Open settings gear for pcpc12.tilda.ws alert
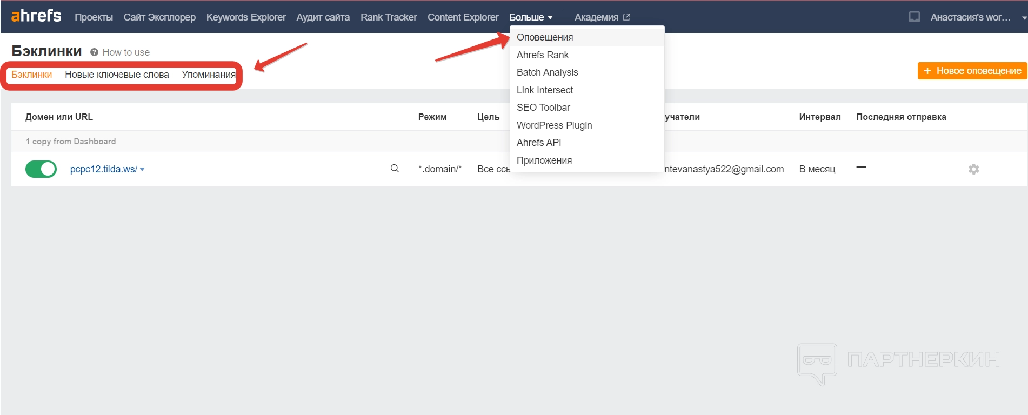1028x415 pixels. pyautogui.click(x=973, y=169)
